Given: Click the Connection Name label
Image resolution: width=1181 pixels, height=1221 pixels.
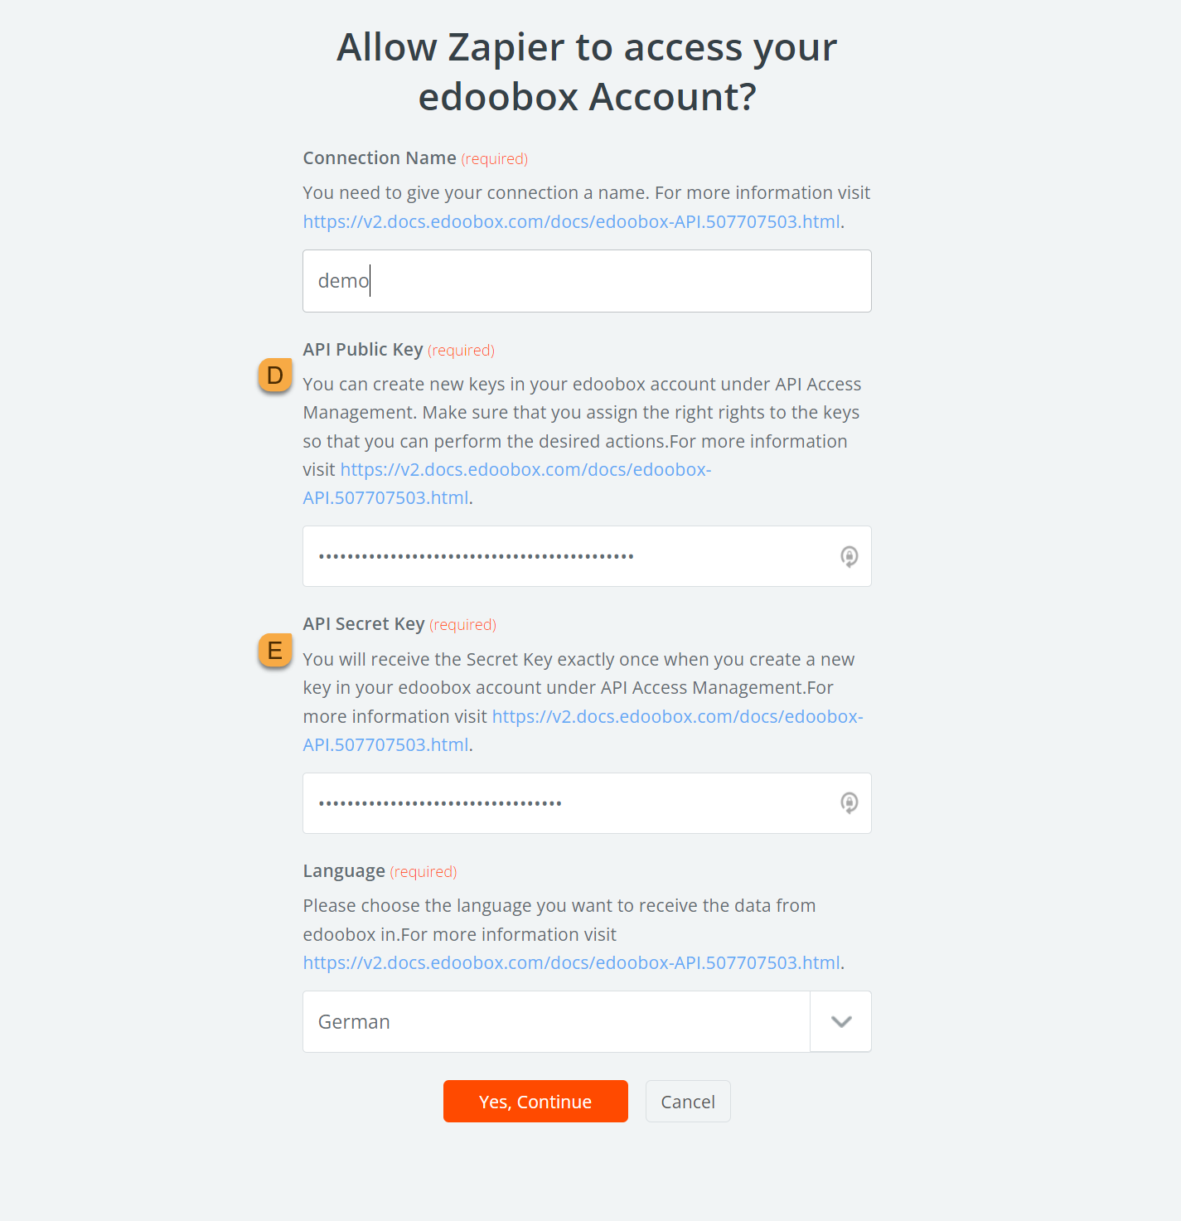Looking at the screenshot, I should [x=379, y=157].
